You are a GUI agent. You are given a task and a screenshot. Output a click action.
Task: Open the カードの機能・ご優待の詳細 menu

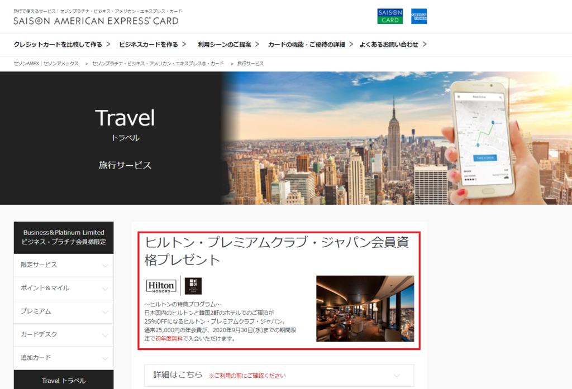click(310, 45)
